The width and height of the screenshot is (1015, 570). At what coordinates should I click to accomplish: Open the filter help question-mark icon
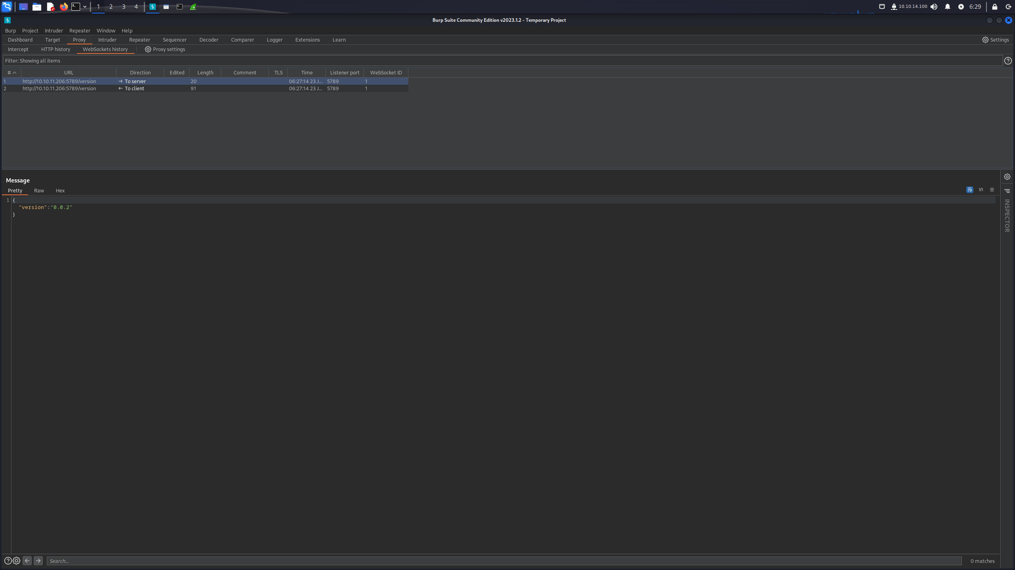coord(1008,61)
